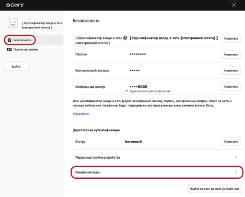Click the lock icon beside Безопасность
Viewport: 245px width, 197px height.
pos(9,40)
